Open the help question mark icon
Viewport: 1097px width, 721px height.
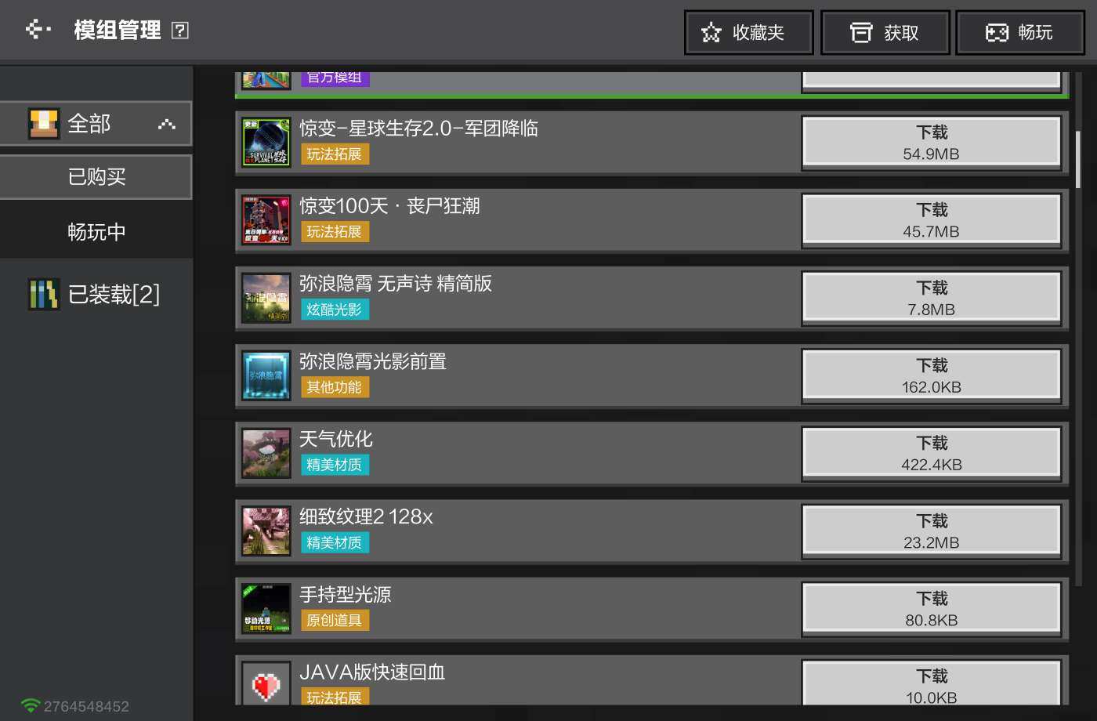pyautogui.click(x=179, y=31)
